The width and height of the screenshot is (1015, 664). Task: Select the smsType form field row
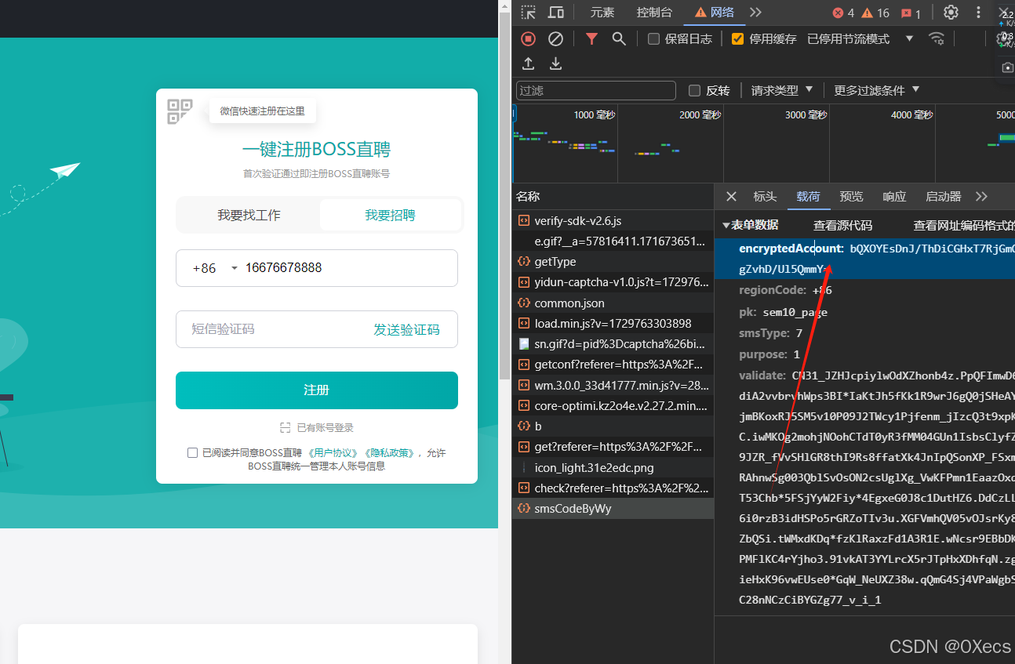coord(864,334)
